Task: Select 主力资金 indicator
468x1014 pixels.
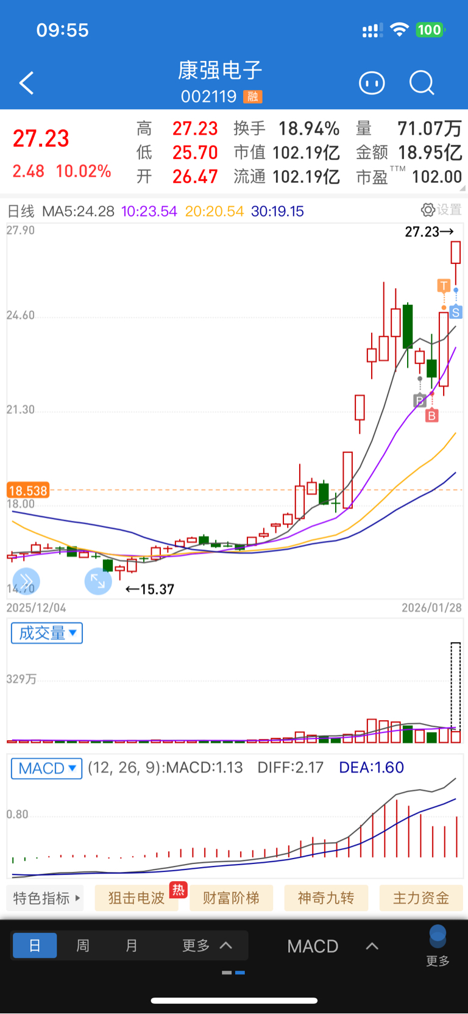Action: 421,898
